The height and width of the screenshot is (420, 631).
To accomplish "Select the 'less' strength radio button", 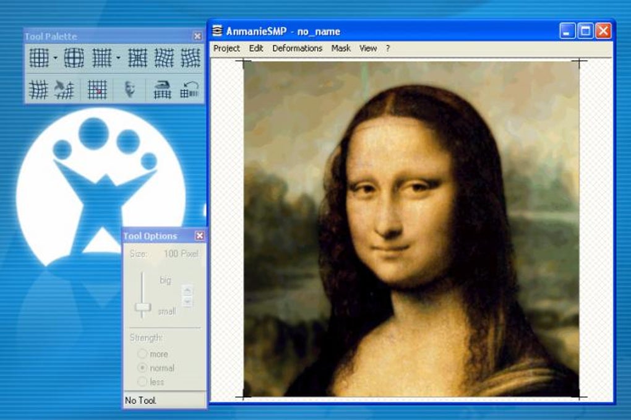I will point(142,382).
